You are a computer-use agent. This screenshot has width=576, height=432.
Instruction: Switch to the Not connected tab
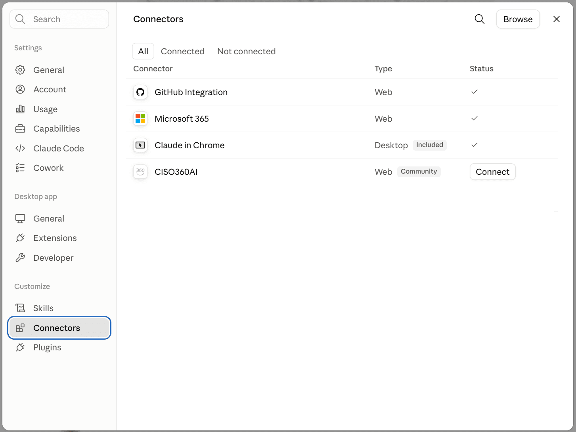247,51
